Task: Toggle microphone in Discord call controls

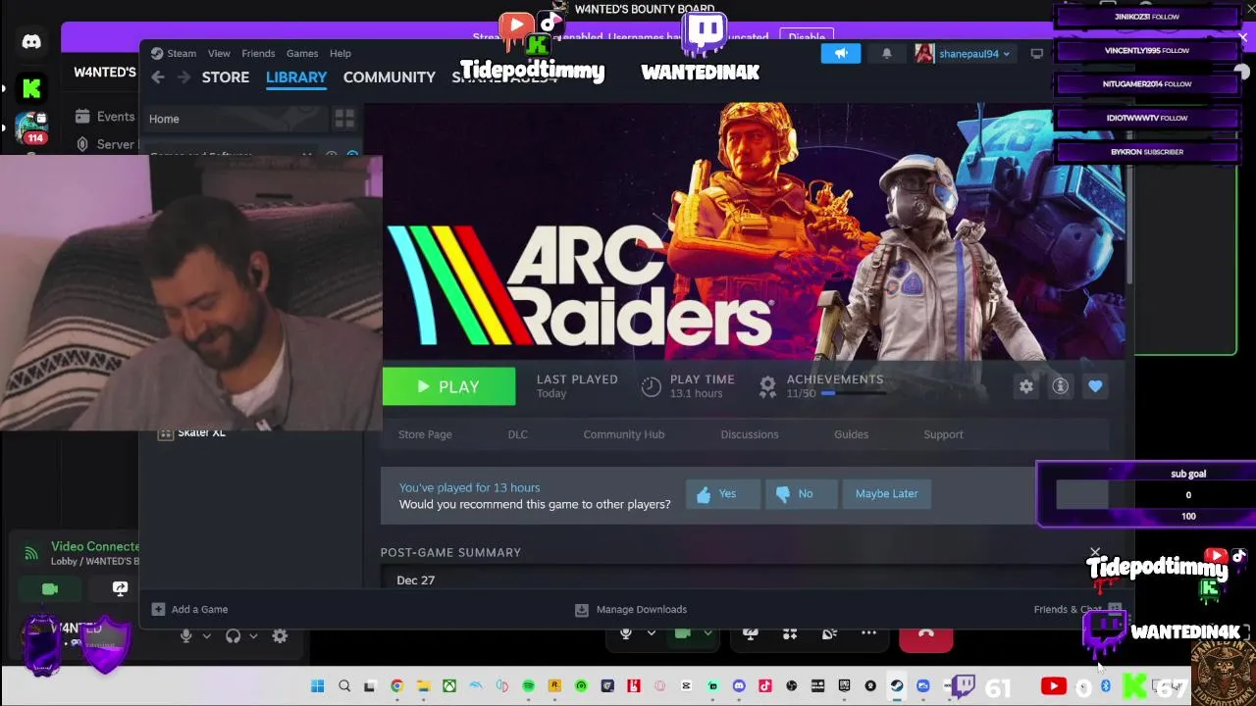Action: 626,633
